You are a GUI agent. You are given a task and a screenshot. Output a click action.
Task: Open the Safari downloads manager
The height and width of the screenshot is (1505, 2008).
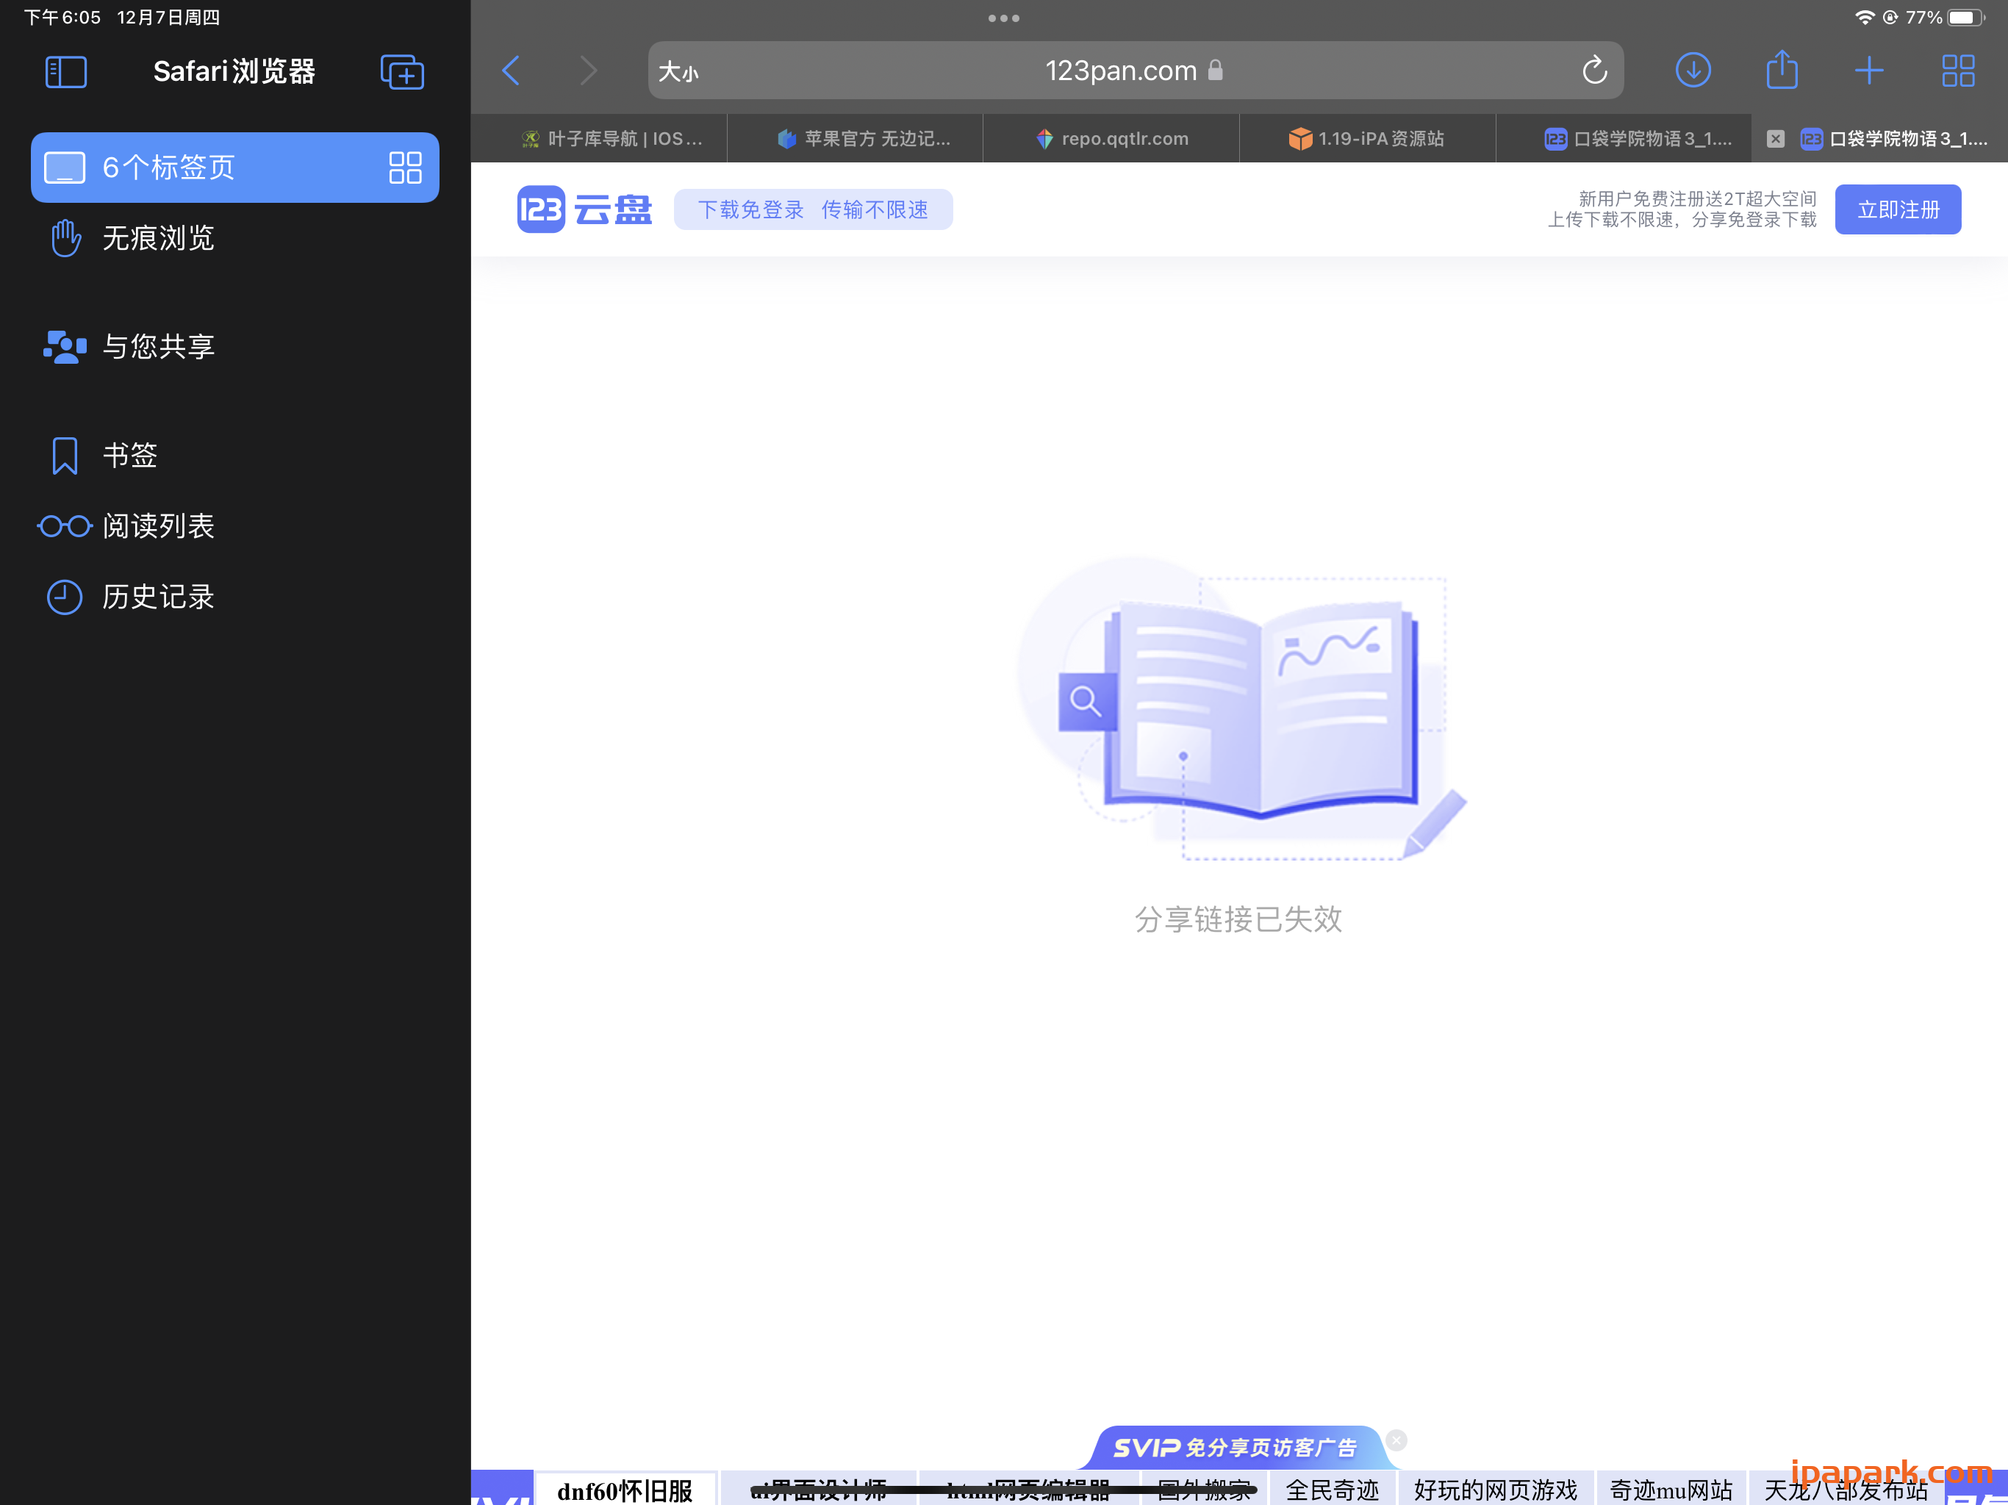click(1692, 70)
